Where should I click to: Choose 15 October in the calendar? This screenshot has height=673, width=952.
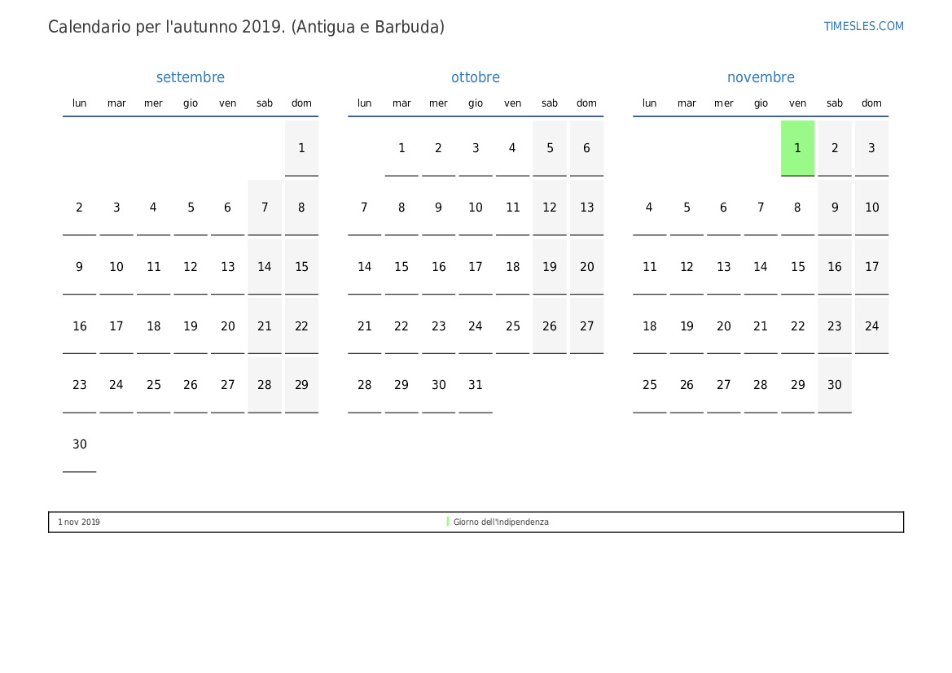click(401, 267)
